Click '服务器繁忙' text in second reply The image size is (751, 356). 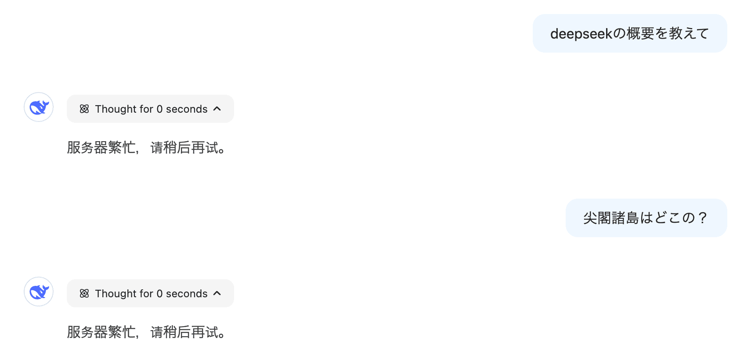(x=101, y=332)
